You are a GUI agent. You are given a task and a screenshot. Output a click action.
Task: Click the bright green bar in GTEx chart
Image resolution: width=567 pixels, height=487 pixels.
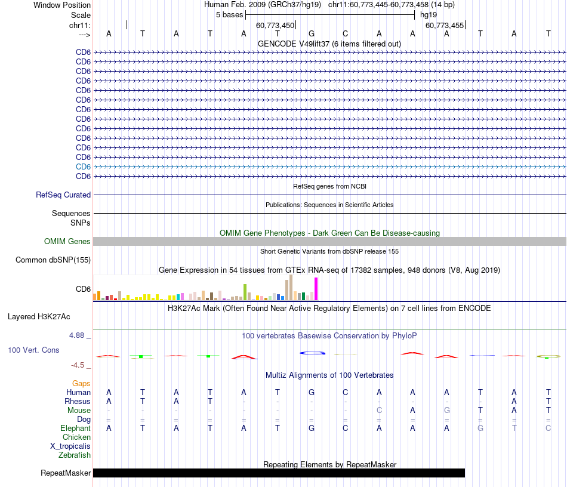coord(245,292)
